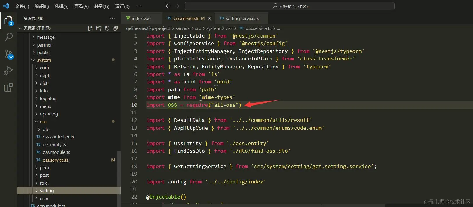The width and height of the screenshot is (473, 207).
Task: Collapse the 无标题 (工作区) section
Action: pos(68,28)
